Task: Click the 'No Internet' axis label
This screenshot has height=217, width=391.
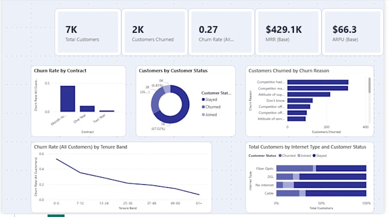Action: (x=264, y=185)
